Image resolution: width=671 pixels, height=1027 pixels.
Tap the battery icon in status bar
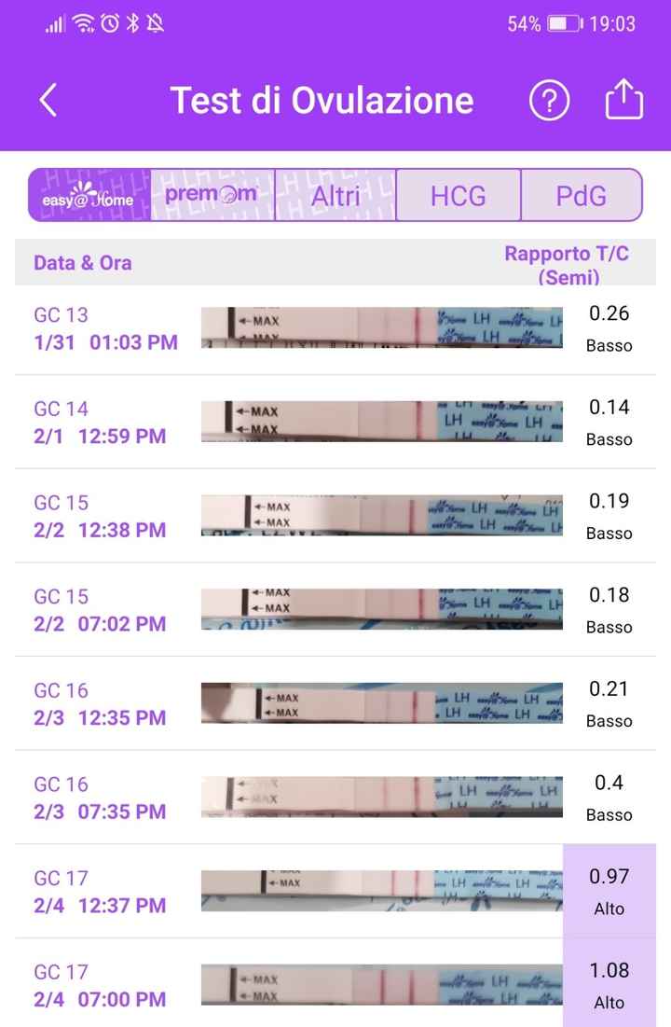click(565, 23)
